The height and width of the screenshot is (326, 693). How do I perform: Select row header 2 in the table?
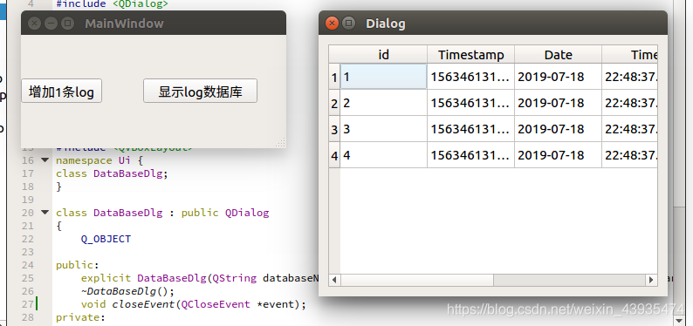click(x=334, y=103)
